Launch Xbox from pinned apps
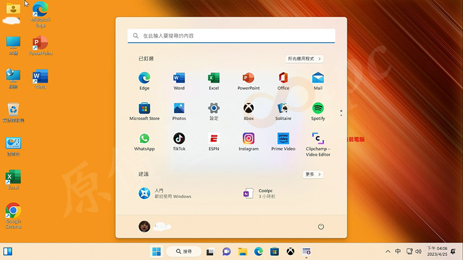The width and height of the screenshot is (463, 260). pyautogui.click(x=249, y=112)
